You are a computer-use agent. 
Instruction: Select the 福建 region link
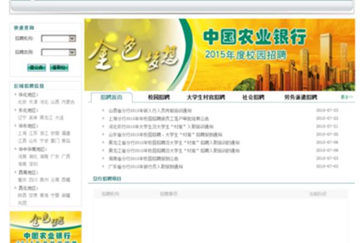click(x=66, y=133)
